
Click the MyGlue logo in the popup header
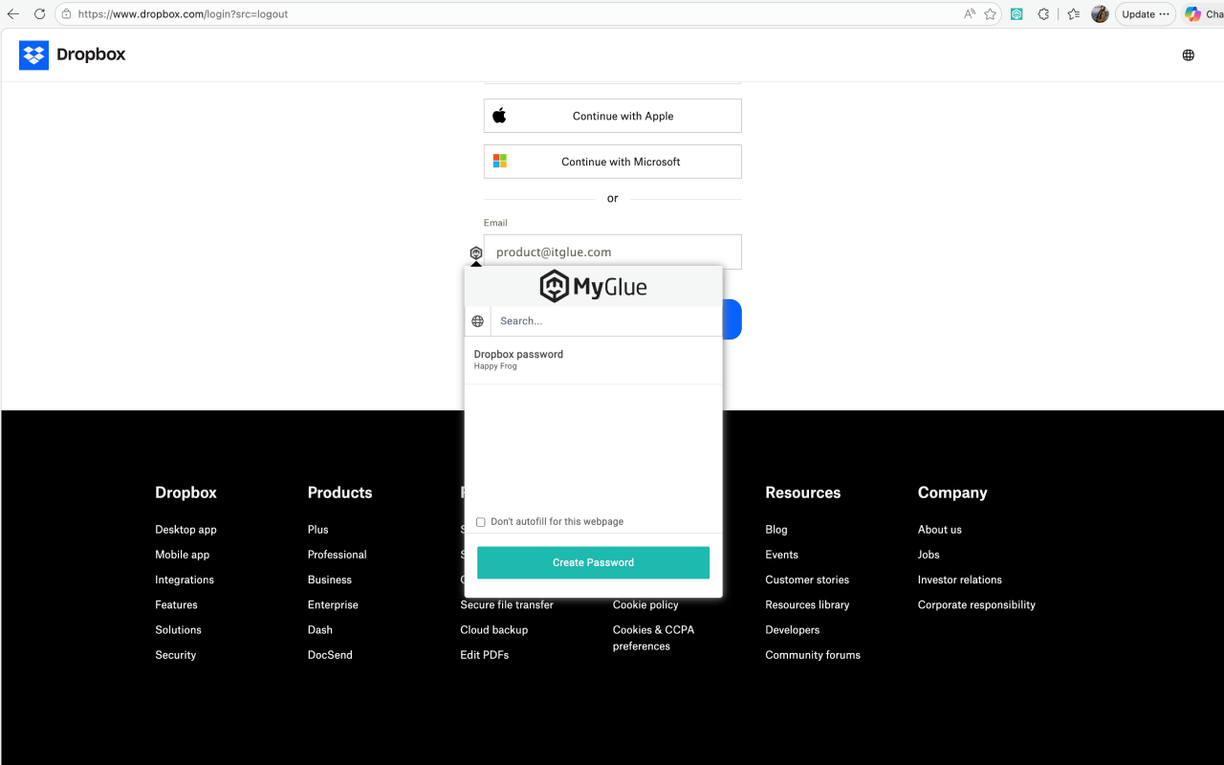(x=593, y=286)
